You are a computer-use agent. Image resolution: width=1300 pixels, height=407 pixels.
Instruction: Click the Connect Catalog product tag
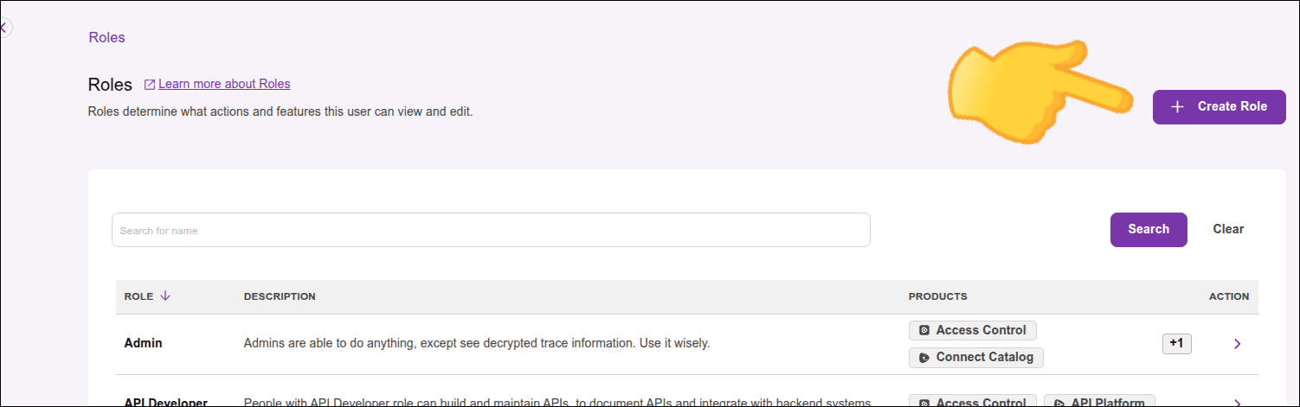point(984,357)
